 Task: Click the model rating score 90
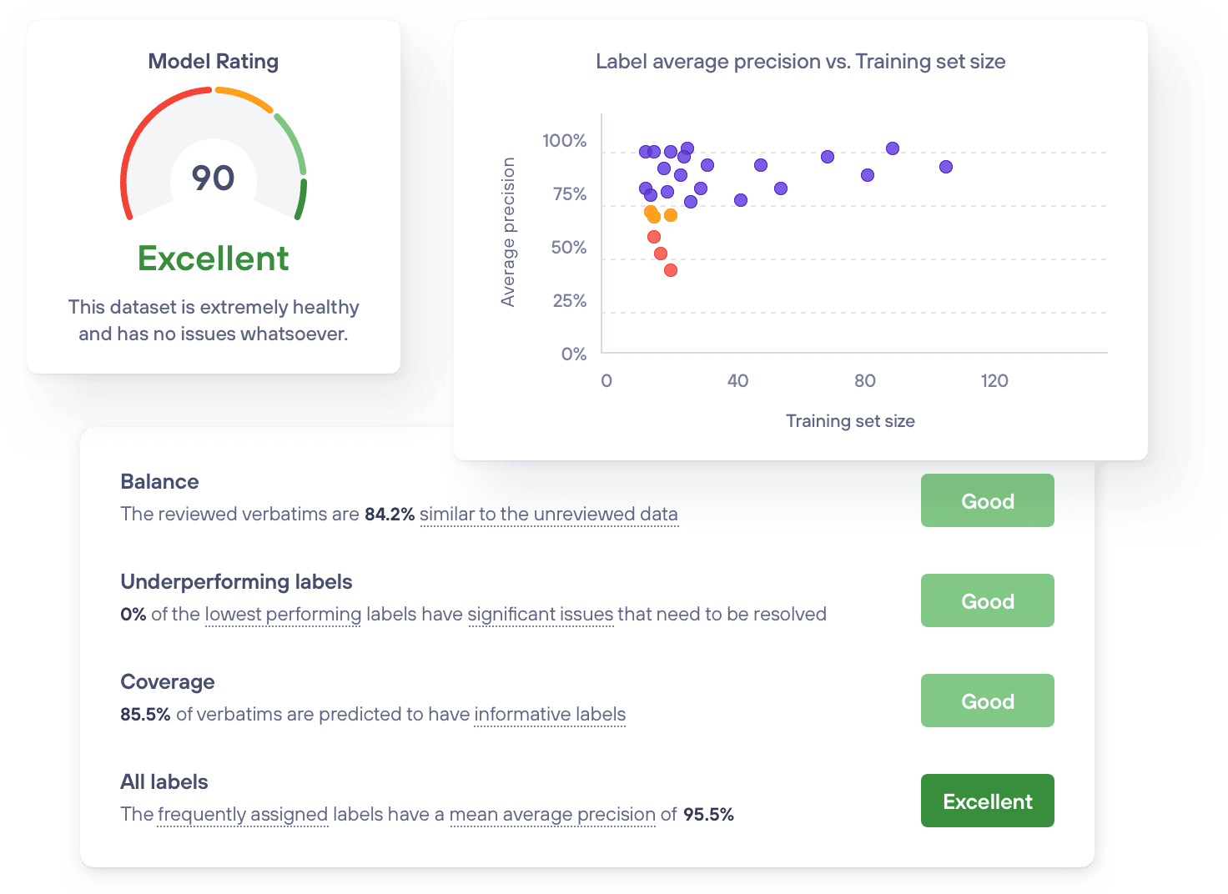213,178
